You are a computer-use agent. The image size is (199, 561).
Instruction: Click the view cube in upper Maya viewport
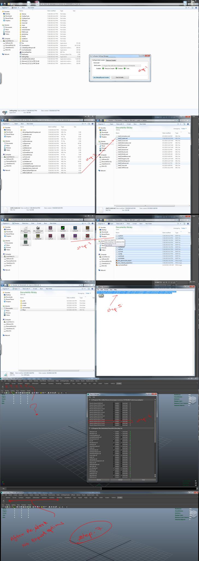[193, 400]
